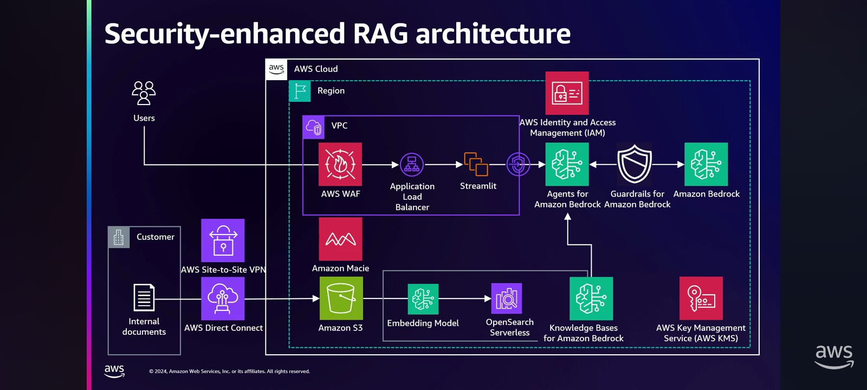867x390 pixels.
Task: Click the 'Streamlit' label
Action: pos(478,186)
